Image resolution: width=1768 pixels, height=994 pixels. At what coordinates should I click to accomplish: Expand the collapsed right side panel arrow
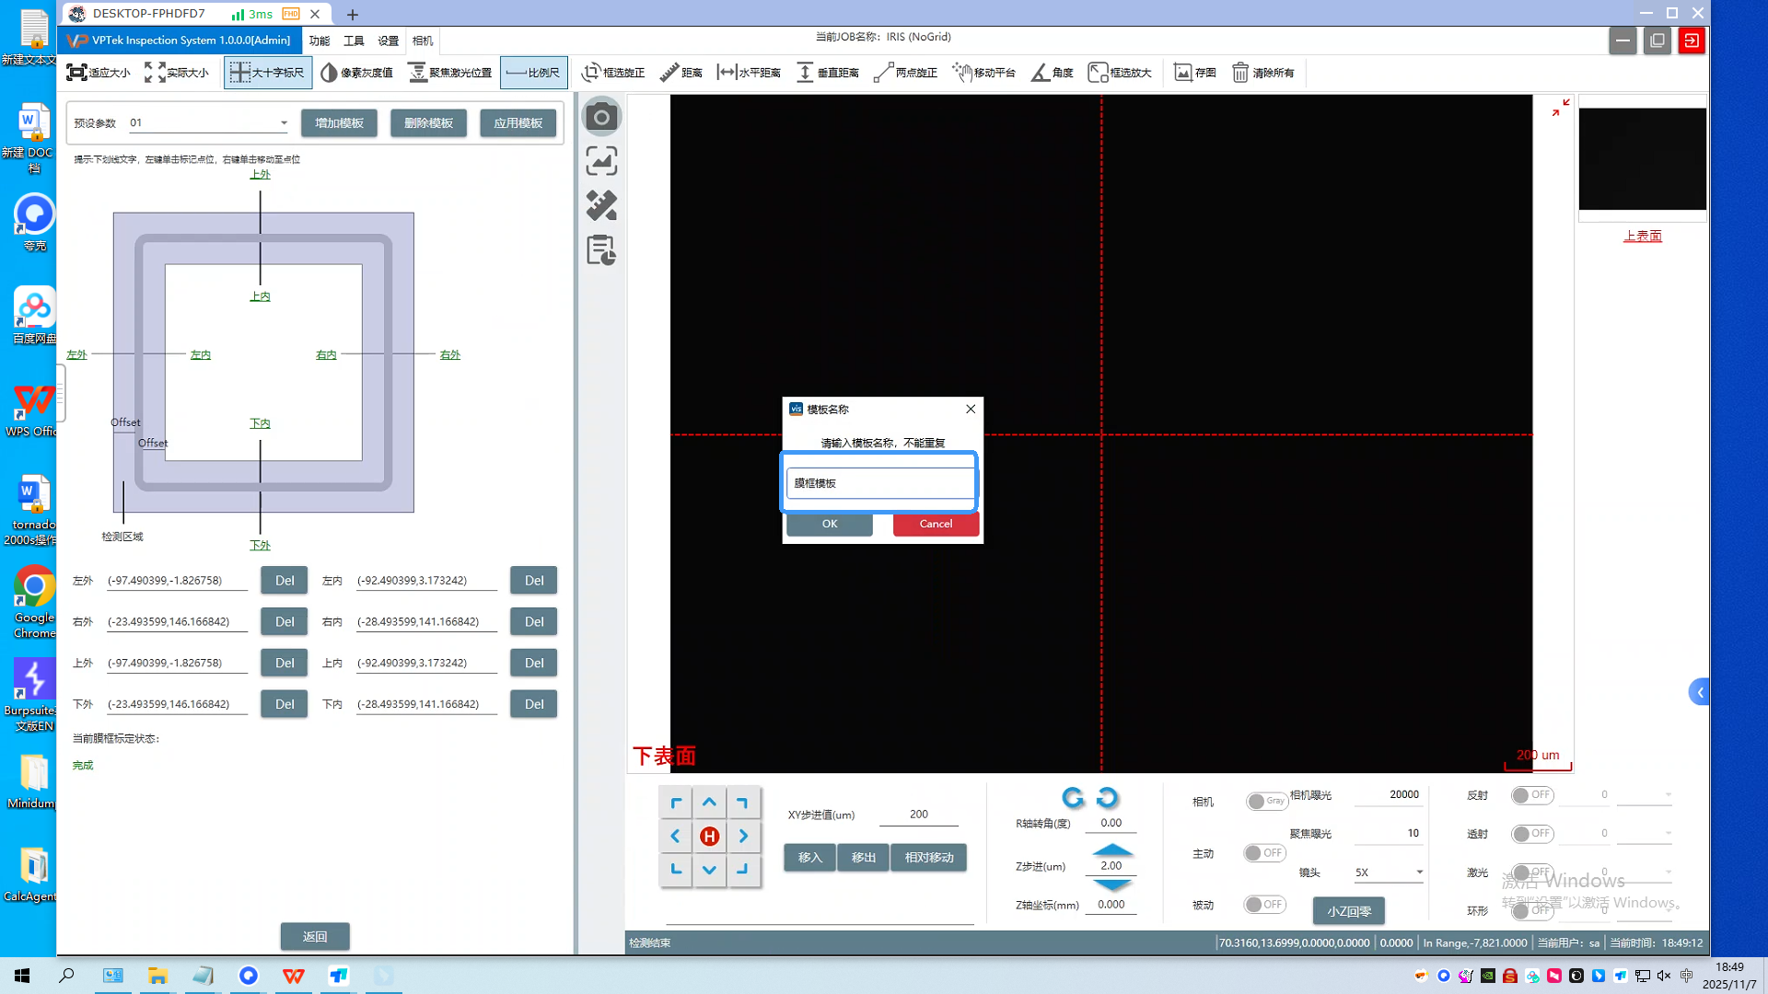[x=1700, y=692]
